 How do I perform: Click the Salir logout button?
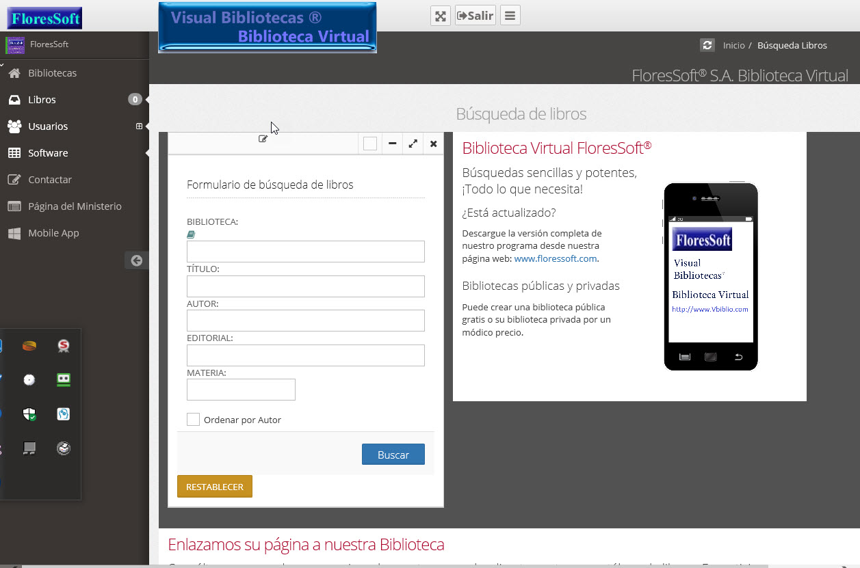point(475,16)
